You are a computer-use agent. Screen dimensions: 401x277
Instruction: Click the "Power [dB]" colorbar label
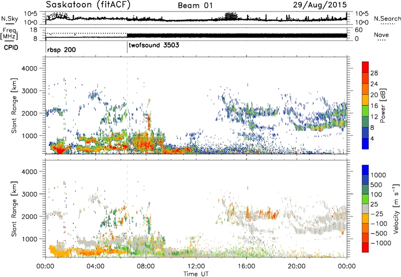383,105
